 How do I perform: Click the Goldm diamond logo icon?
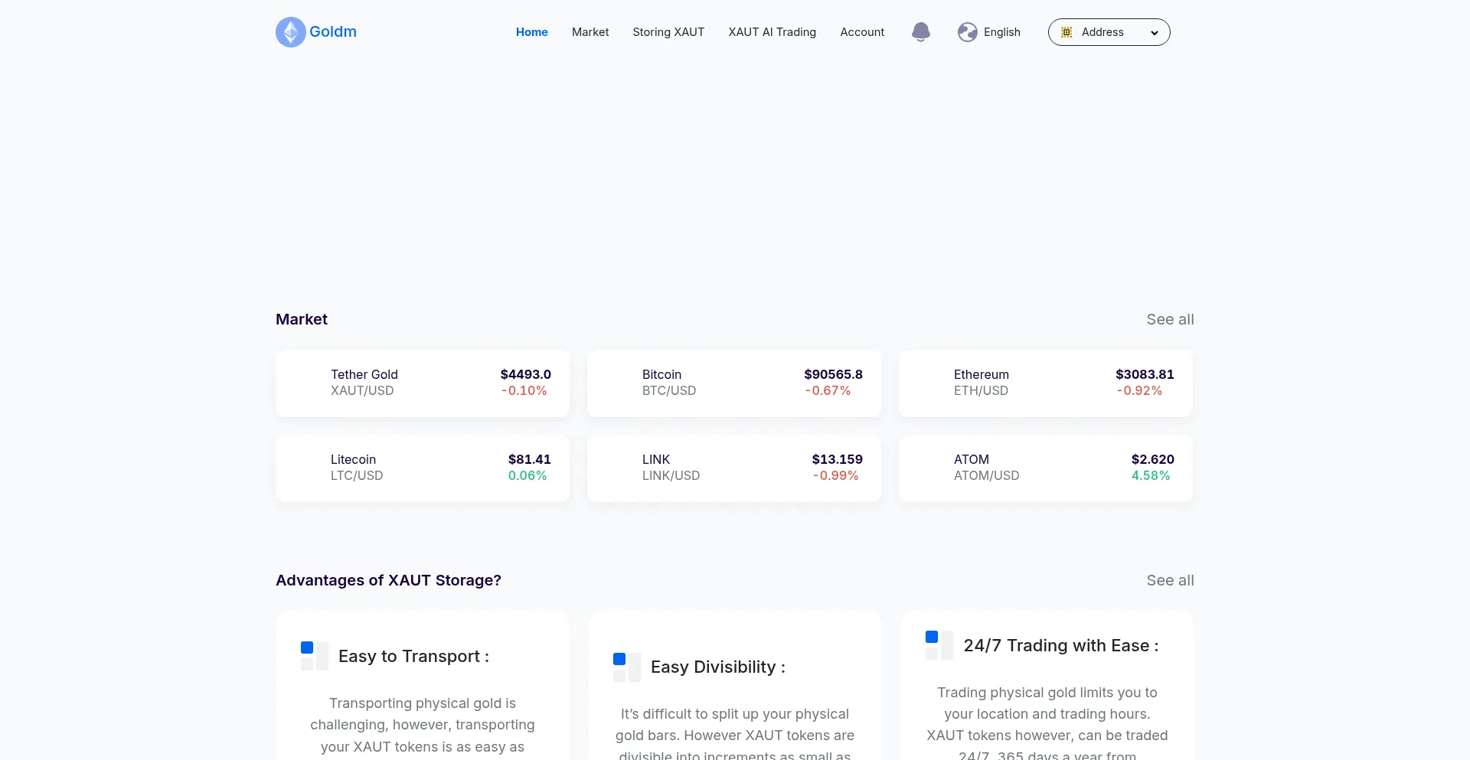coord(291,32)
